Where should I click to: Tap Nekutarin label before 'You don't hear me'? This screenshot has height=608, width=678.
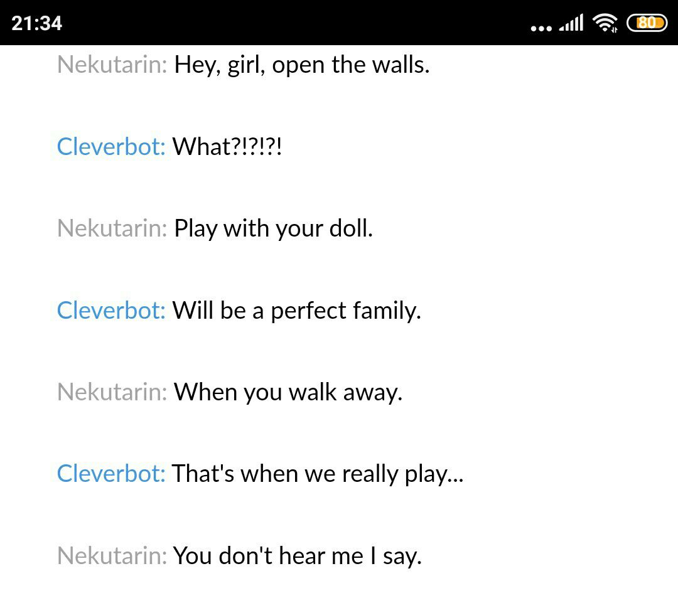click(x=112, y=556)
